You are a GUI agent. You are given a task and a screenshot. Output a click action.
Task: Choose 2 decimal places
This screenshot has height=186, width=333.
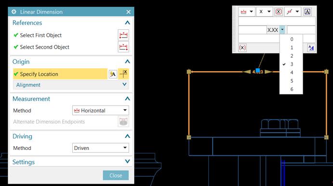pyautogui.click(x=292, y=56)
